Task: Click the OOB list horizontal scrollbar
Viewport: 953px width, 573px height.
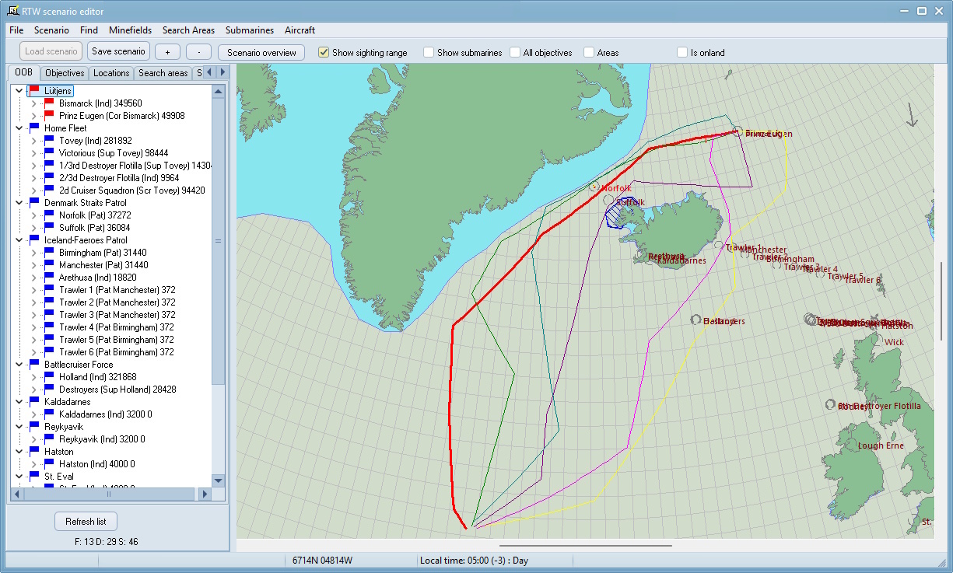Action: [x=109, y=494]
